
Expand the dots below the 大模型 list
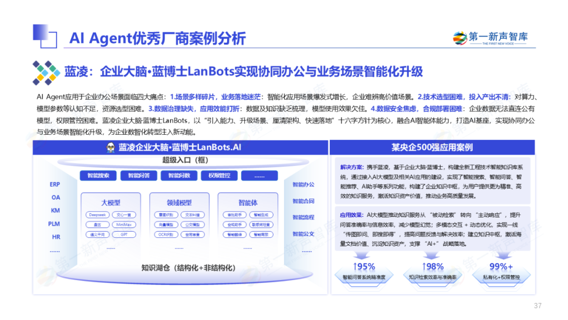pyautogui.click(x=111, y=247)
